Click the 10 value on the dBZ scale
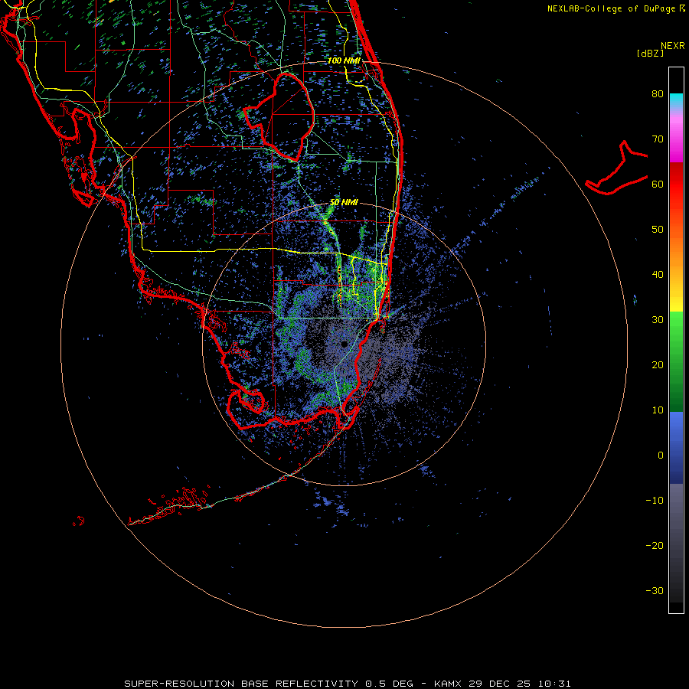 tap(658, 410)
